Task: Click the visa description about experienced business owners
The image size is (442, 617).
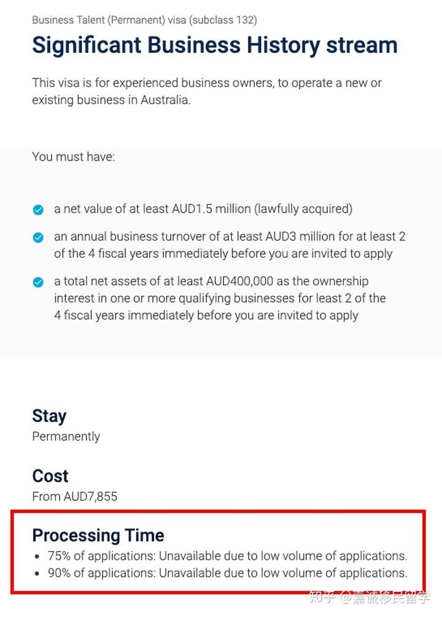Action: (x=207, y=91)
